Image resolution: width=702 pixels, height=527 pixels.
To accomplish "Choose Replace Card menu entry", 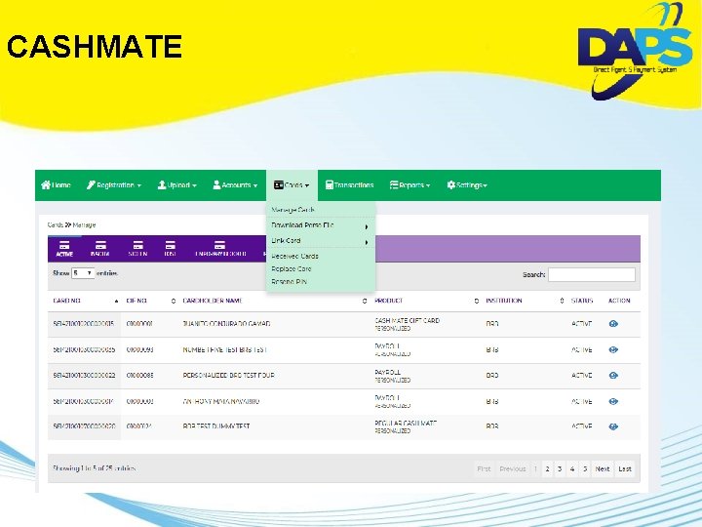I will coord(291,269).
